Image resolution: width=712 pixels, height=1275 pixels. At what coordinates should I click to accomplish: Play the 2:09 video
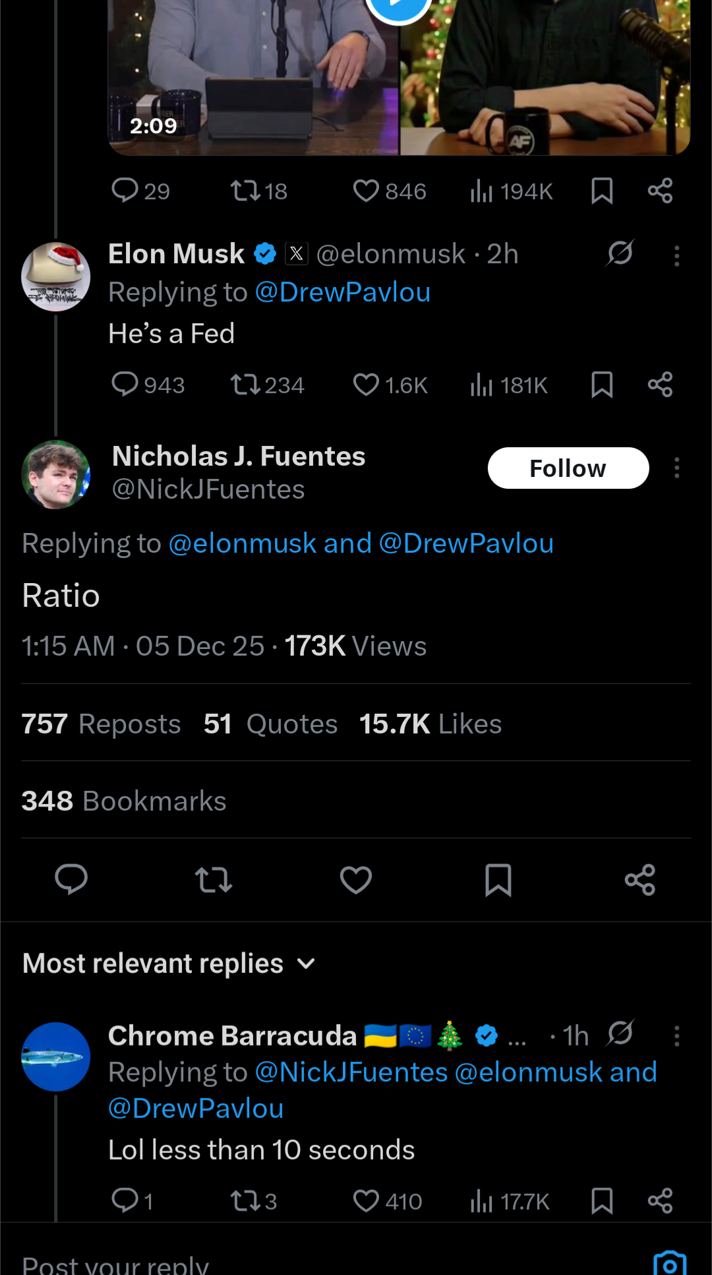(x=398, y=7)
